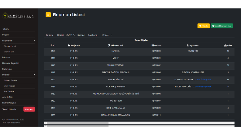Open Araç Listesi in sidebar

point(7,97)
